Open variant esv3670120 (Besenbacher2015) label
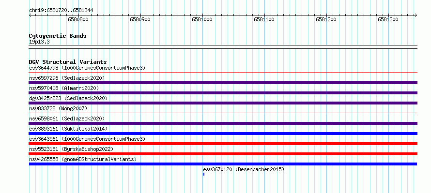The image size is (431, 193). pyautogui.click(x=244, y=169)
